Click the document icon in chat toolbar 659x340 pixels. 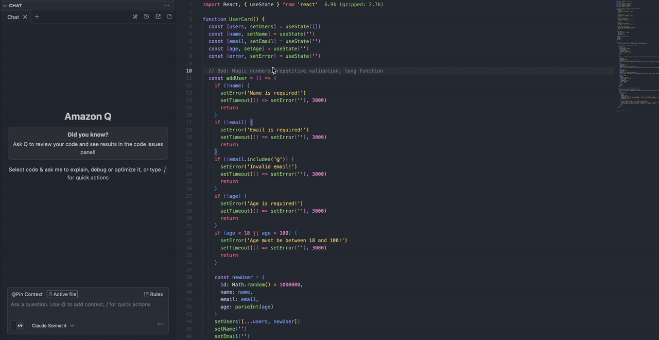click(169, 16)
